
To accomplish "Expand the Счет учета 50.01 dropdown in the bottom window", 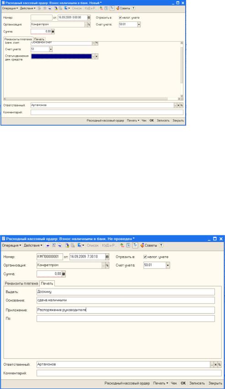I will pyautogui.click(x=168, y=265).
